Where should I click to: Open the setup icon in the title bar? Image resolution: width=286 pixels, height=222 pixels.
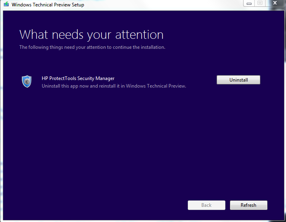(6, 5)
